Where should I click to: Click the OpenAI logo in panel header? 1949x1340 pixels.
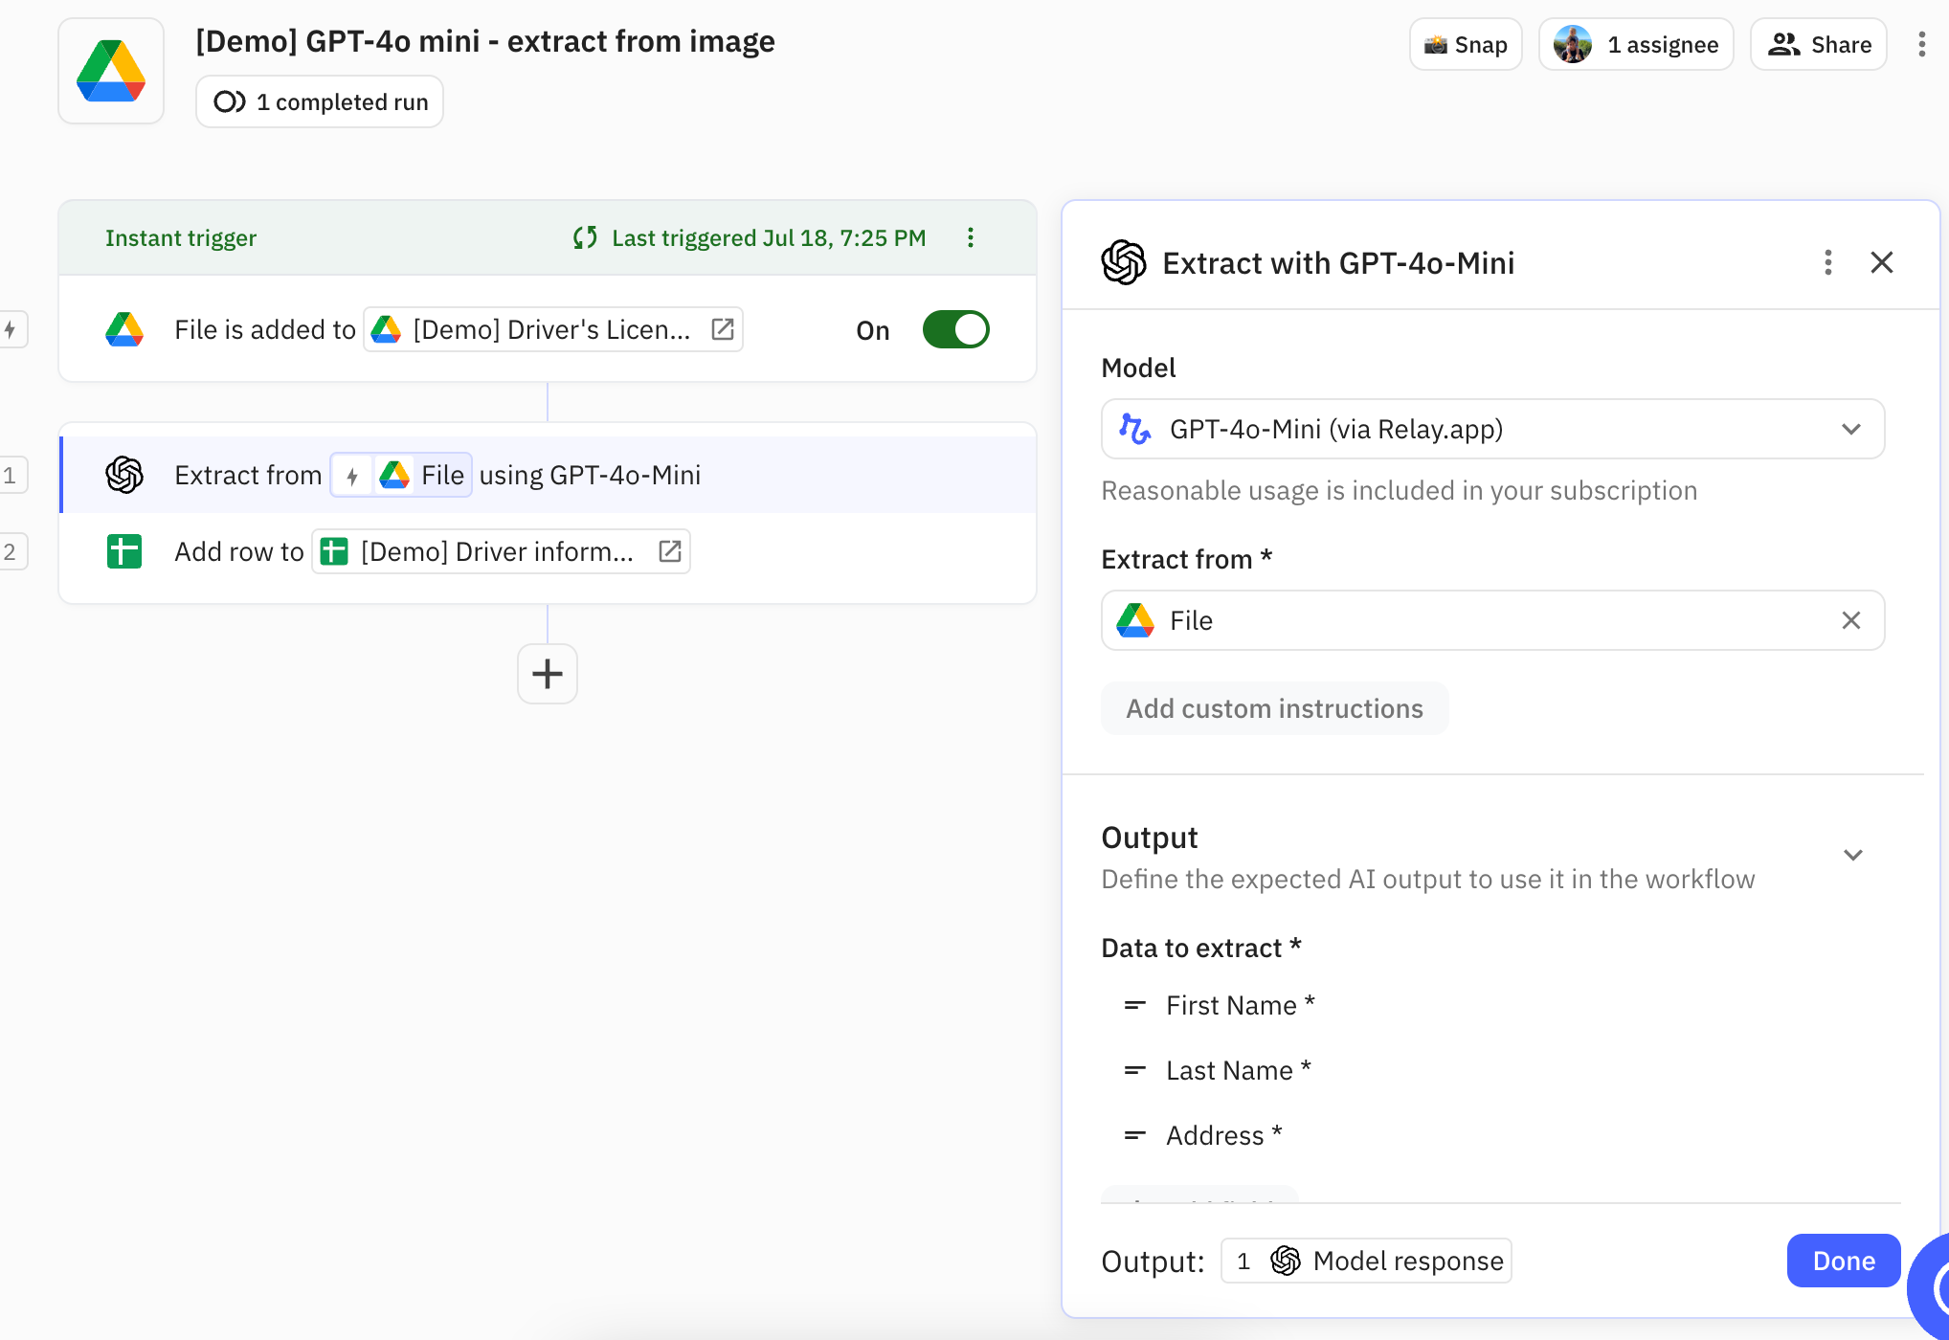pyautogui.click(x=1124, y=262)
